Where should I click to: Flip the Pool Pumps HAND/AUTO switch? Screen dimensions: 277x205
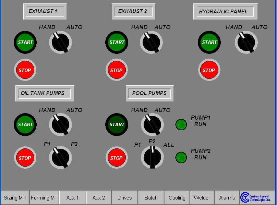pyautogui.click(x=152, y=124)
